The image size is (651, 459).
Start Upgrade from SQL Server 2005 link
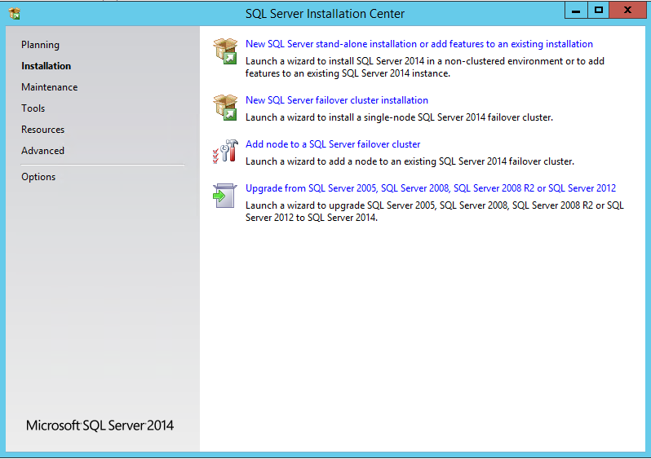point(431,188)
